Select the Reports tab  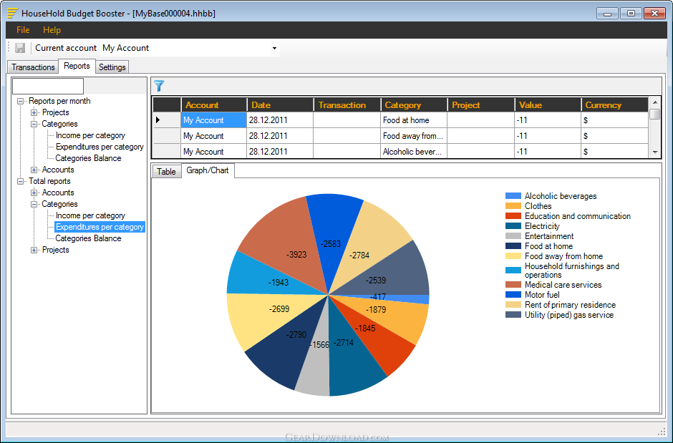point(77,66)
